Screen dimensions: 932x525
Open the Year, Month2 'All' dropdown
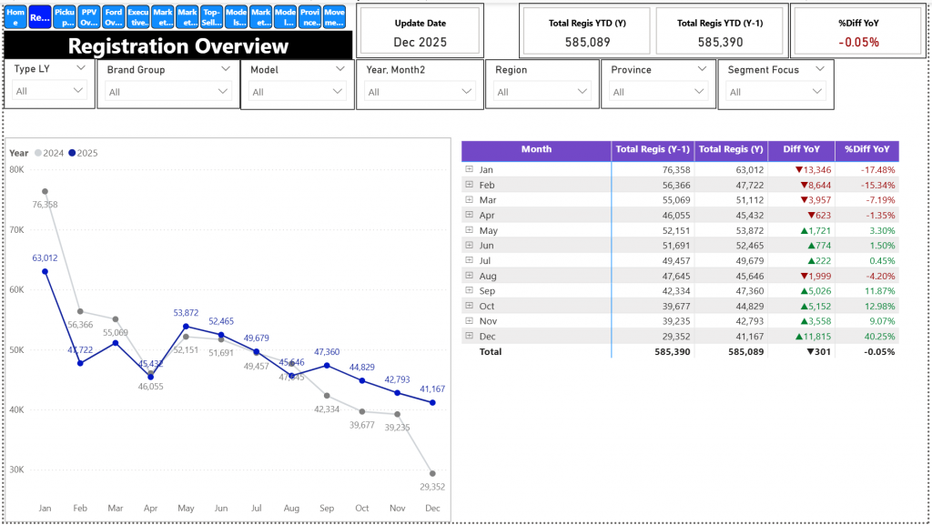tap(418, 92)
